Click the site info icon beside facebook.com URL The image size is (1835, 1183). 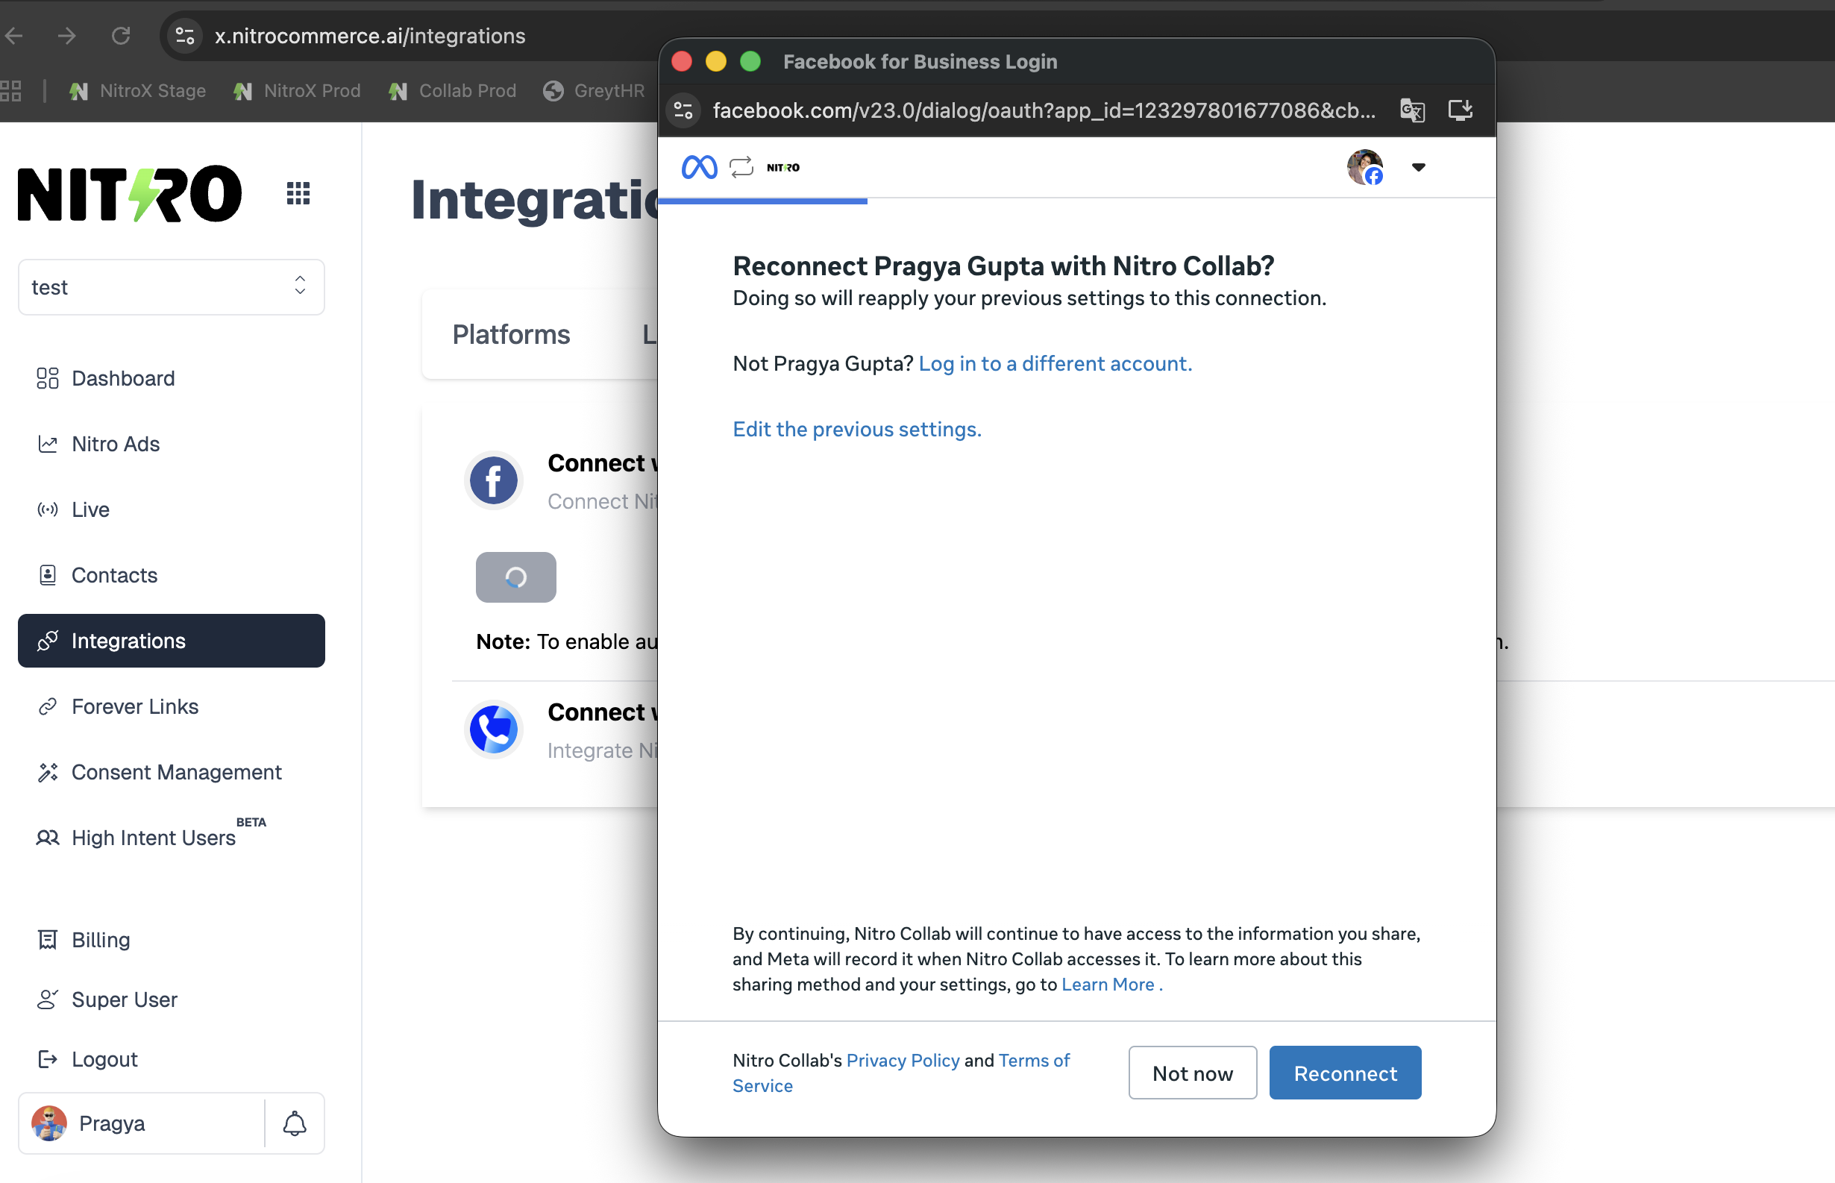(x=683, y=110)
